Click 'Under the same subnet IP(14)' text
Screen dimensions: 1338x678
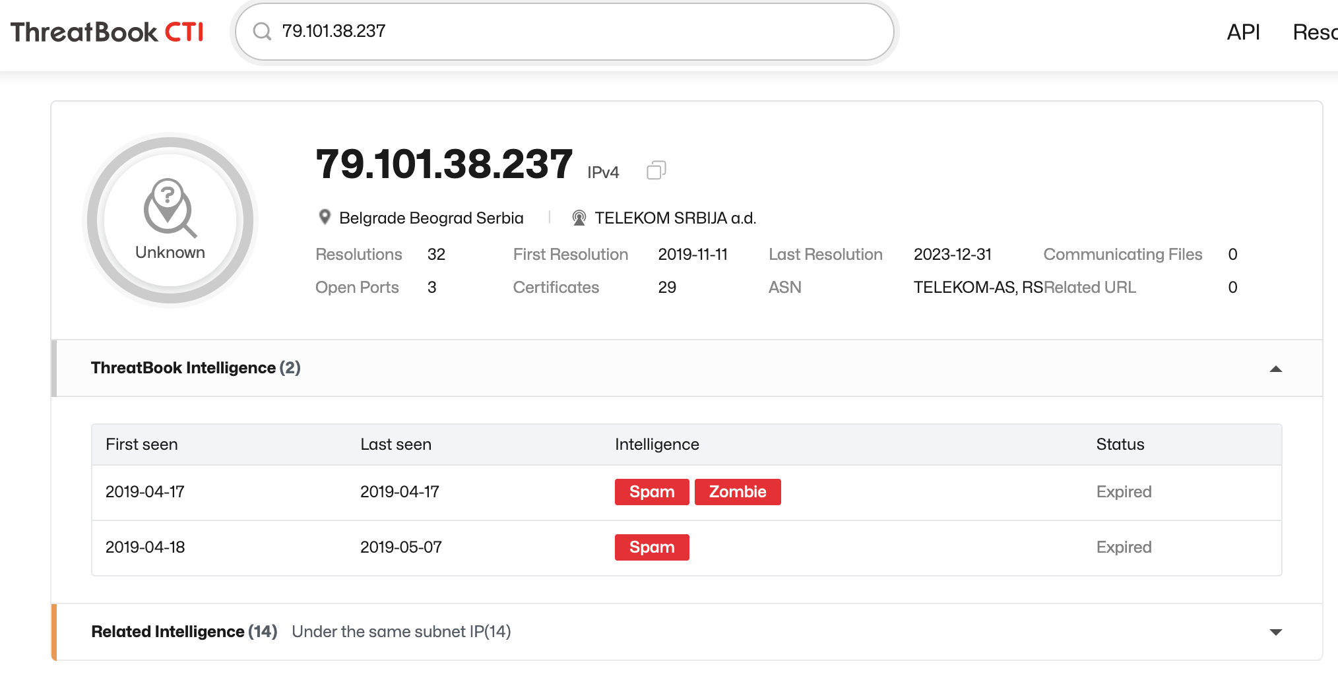[x=401, y=632]
